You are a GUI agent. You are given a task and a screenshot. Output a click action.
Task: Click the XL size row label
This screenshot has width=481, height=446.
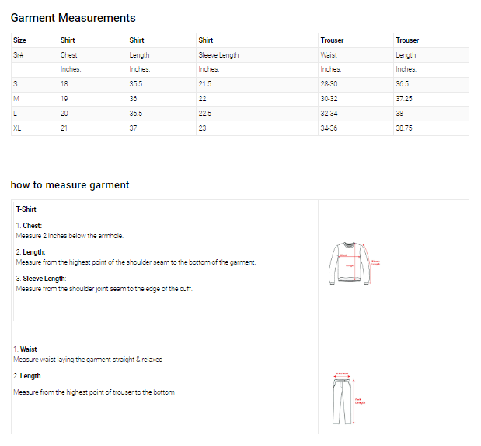(x=18, y=128)
